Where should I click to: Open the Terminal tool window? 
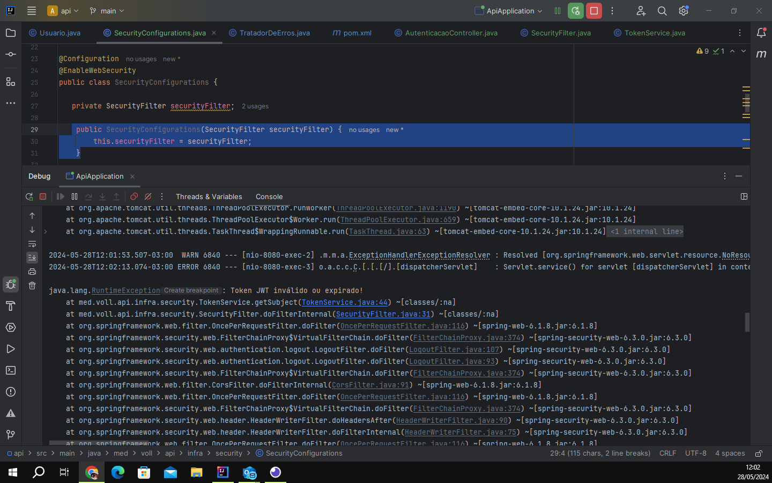tap(11, 370)
